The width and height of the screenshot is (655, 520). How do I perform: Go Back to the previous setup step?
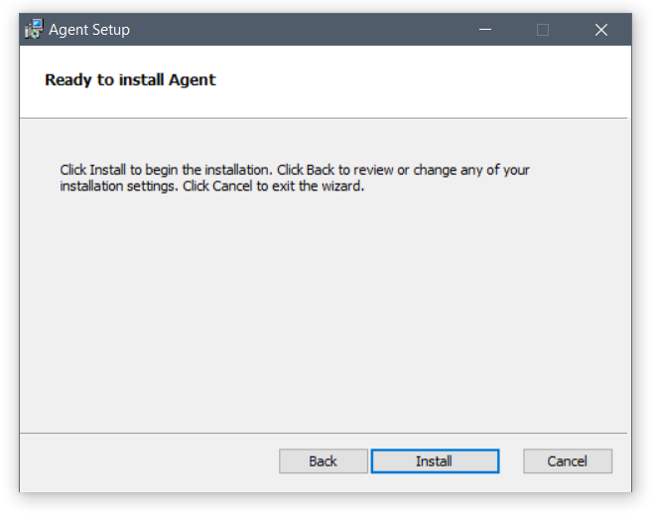coord(323,461)
